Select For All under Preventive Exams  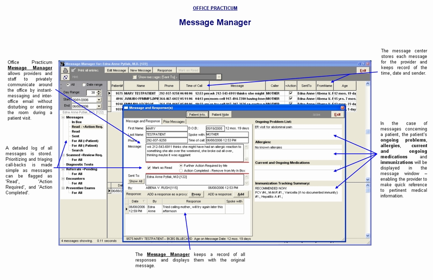[77, 193]
